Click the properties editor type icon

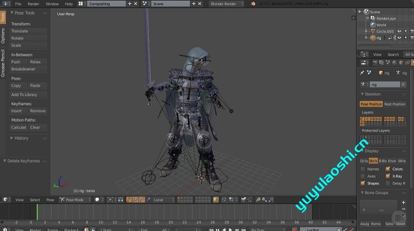(364, 62)
